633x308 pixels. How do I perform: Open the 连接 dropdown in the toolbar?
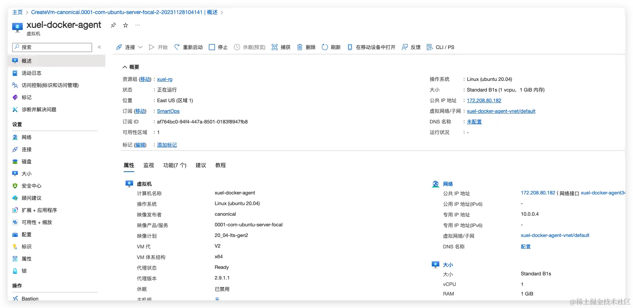pyautogui.click(x=129, y=47)
